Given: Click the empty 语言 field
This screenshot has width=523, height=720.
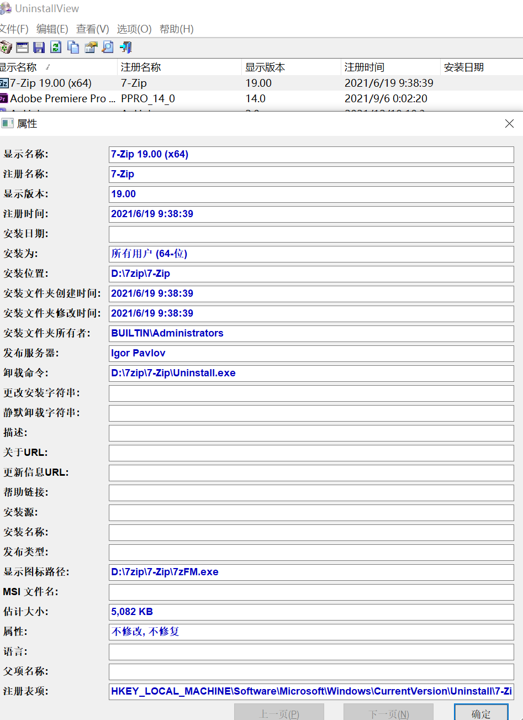Looking at the screenshot, I should click(x=311, y=651).
